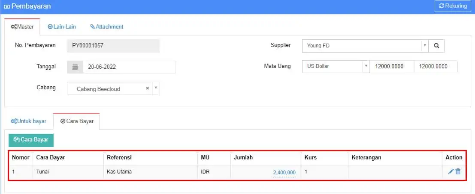Click the Rekuring button
The height and width of the screenshot is (194, 475).
coord(453,6)
